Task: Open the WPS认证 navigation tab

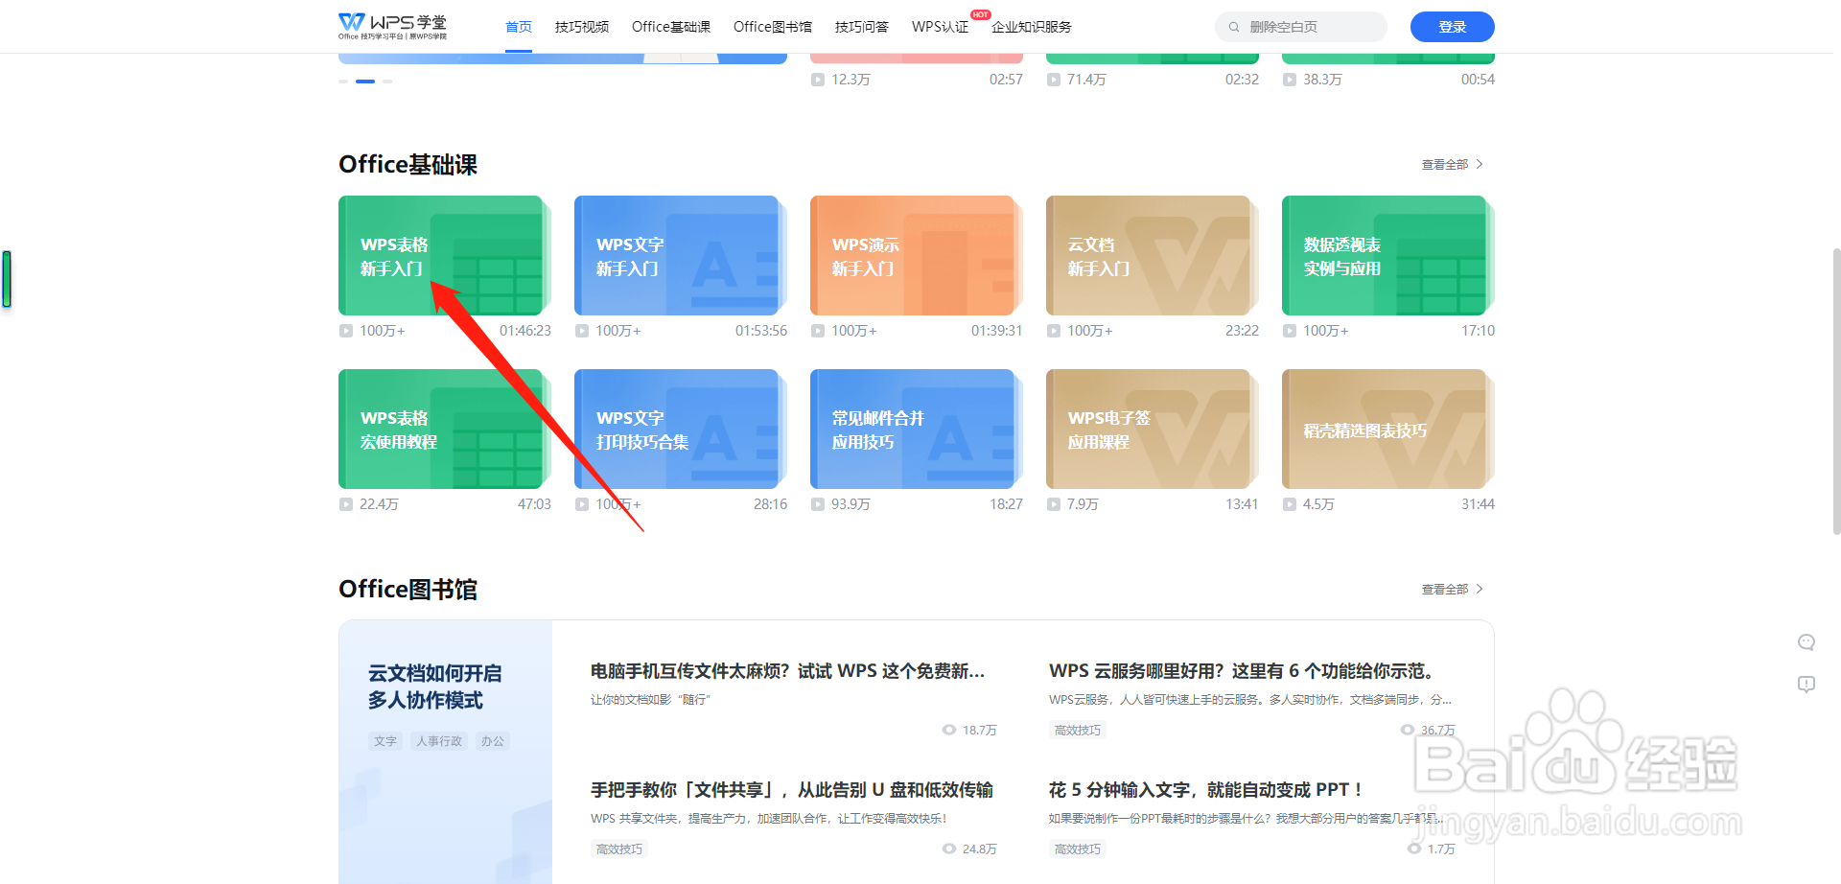Action: (x=941, y=27)
